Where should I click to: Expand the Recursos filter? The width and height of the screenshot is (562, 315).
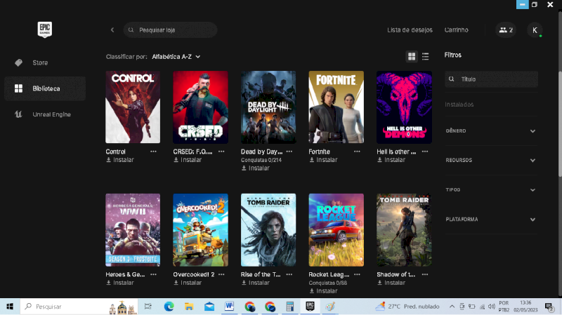[x=491, y=161]
